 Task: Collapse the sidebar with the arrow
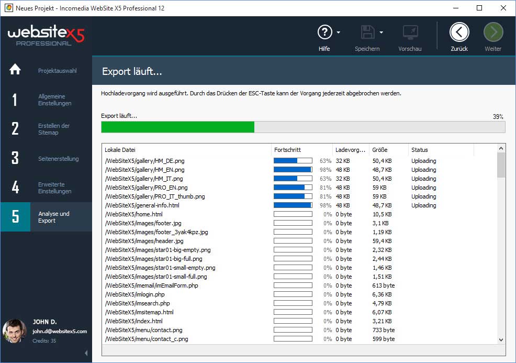tap(86, 354)
